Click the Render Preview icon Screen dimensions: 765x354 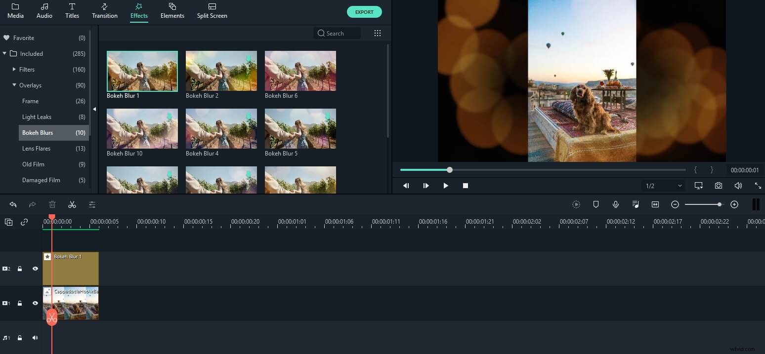(x=576, y=204)
